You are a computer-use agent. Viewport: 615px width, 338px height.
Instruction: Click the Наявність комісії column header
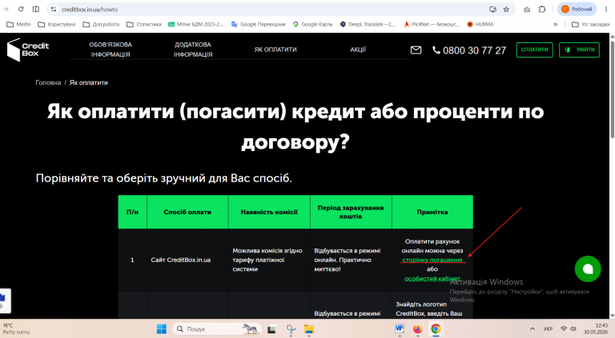point(269,212)
